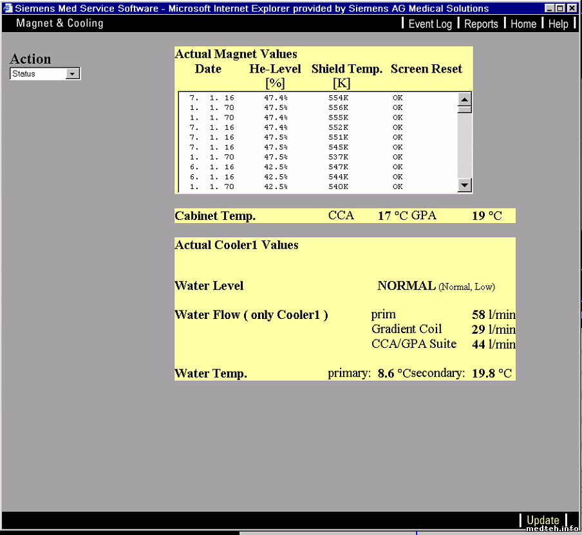Open the Help link

click(x=558, y=24)
